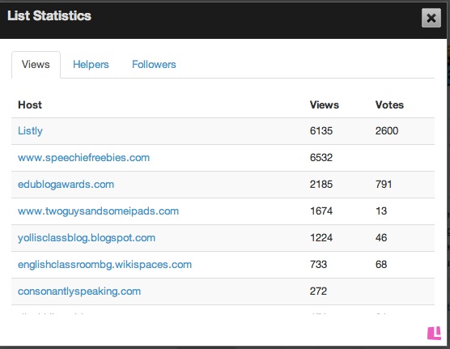The image size is (450, 349).
Task: Select the 2600 votes cell
Action: coord(387,131)
